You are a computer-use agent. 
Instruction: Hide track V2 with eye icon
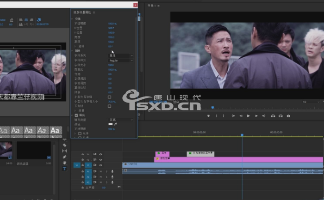pos(100,160)
